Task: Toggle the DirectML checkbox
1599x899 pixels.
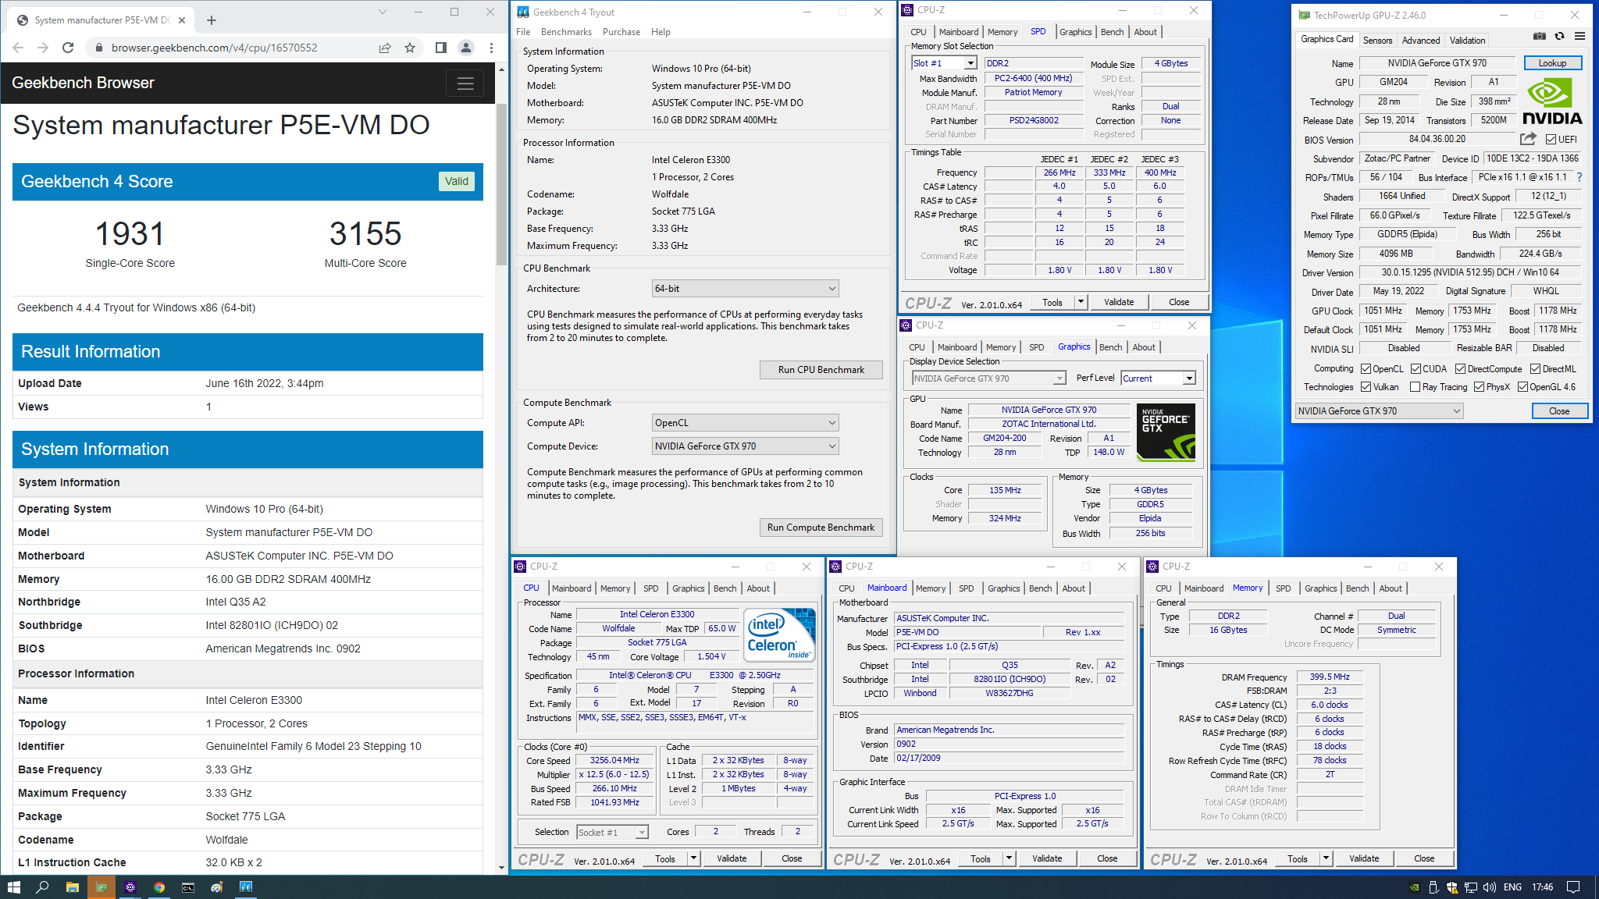Action: 1535,369
